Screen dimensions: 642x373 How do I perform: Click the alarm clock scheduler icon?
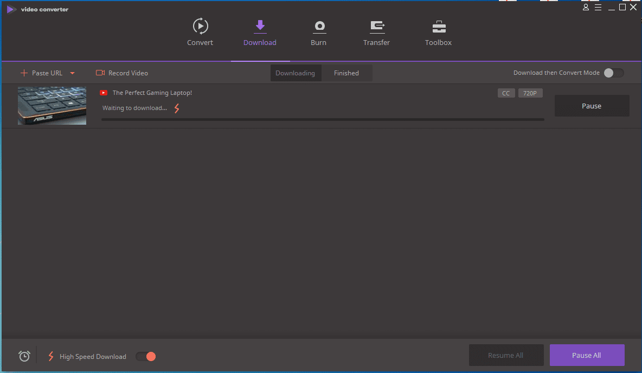pyautogui.click(x=24, y=356)
